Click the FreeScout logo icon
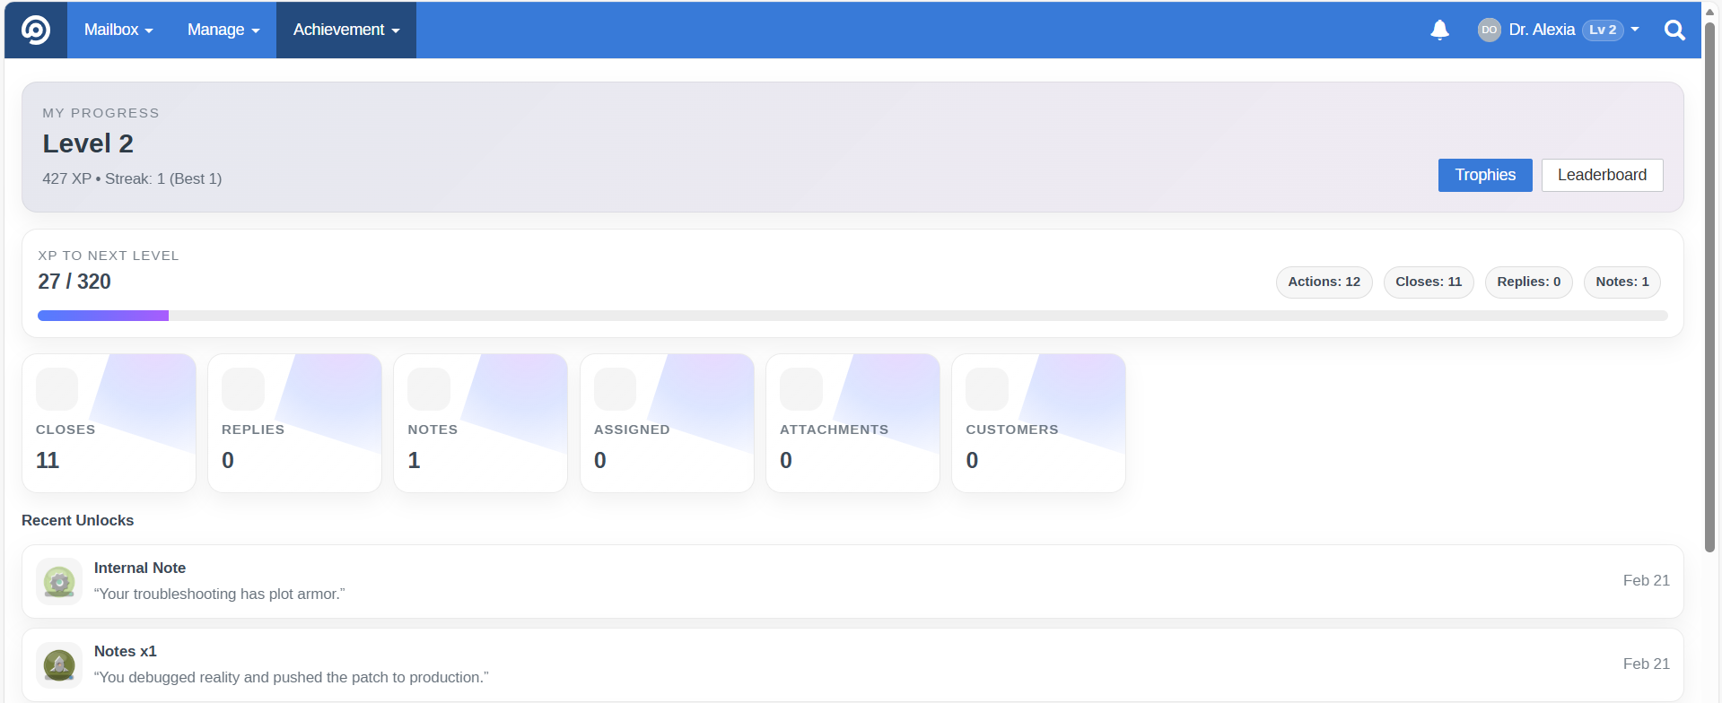Screen dimensions: 1722x703 36,30
